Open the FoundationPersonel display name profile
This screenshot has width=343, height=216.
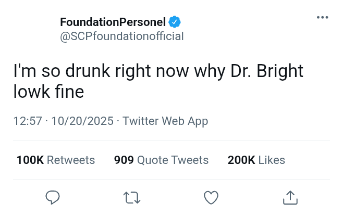113,22
